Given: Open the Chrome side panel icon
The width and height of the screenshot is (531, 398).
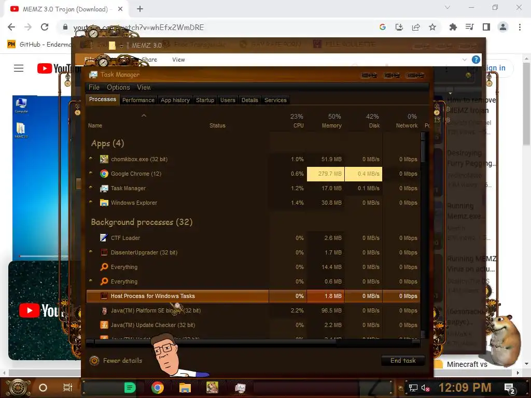Looking at the screenshot, I should click(486, 27).
